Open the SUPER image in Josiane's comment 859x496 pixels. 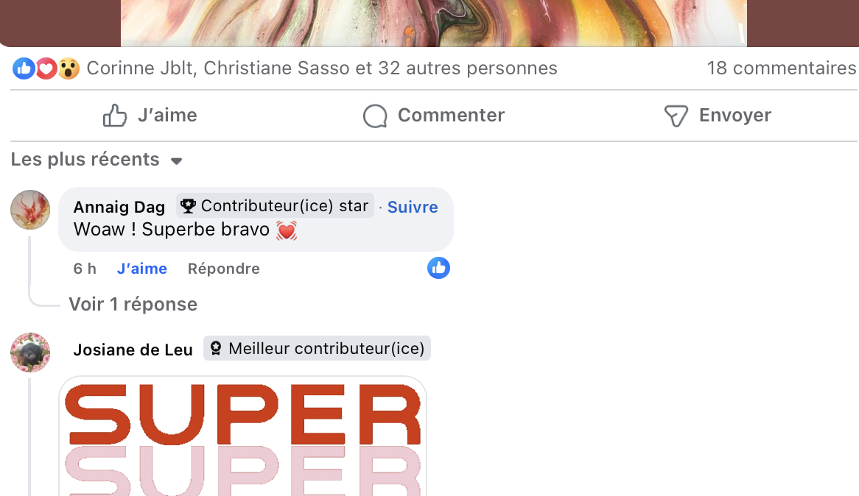[242, 436]
